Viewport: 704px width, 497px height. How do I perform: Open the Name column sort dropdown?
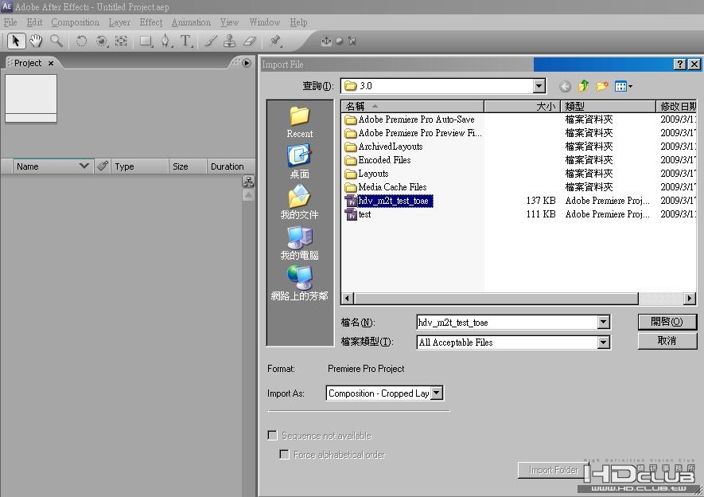coord(84,166)
